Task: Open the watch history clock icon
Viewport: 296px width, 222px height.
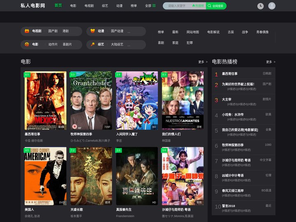Action: pos(261,6)
